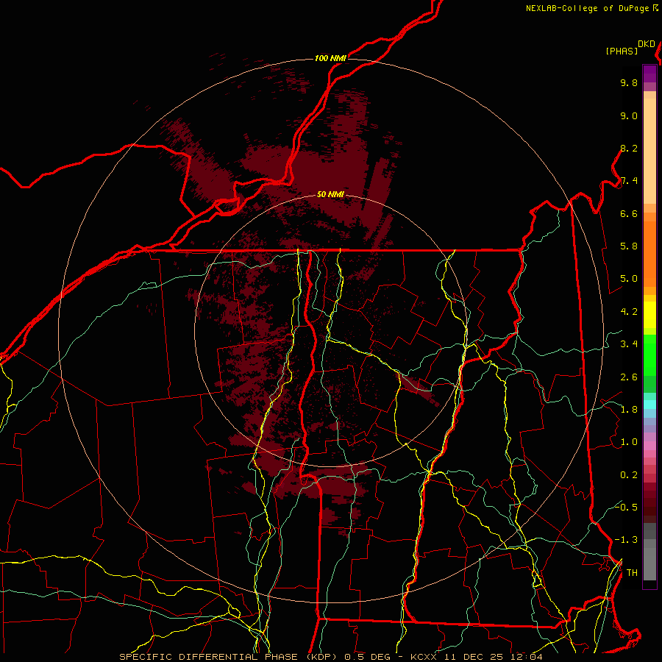This screenshot has width=662, height=662.
Task: Click the 8.2 value on the color scale
Action: 629,148
